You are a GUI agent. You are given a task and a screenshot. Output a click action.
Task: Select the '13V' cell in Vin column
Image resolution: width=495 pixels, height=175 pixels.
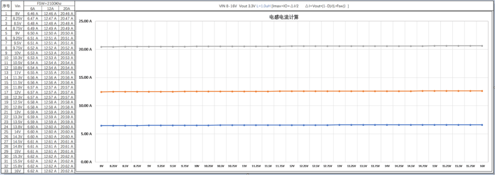(x=18, y=112)
